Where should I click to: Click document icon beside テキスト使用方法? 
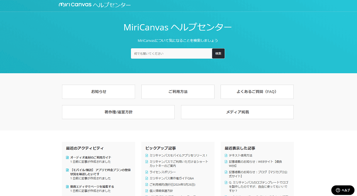(226, 155)
